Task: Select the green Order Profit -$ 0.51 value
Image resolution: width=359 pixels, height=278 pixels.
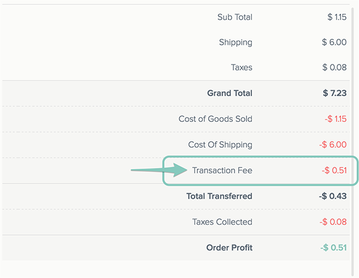Action: point(333,248)
